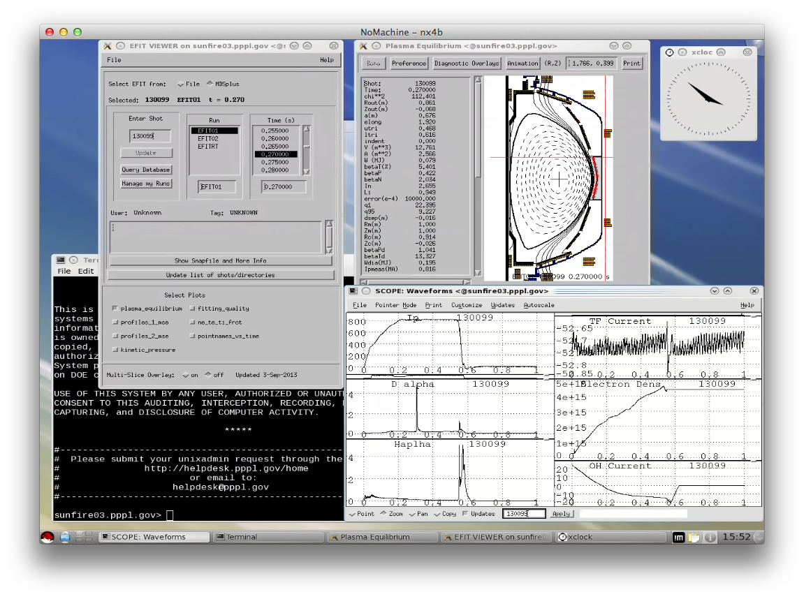Screen dimensions: 804x599
Task: Click the Manage my Runs button
Action: point(145,184)
